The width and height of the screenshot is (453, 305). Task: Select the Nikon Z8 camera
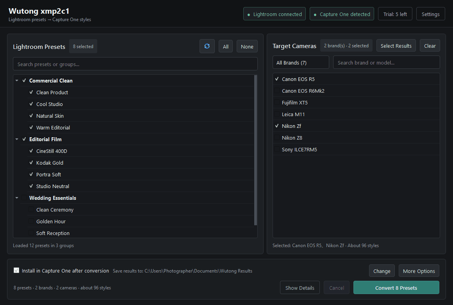click(x=277, y=138)
